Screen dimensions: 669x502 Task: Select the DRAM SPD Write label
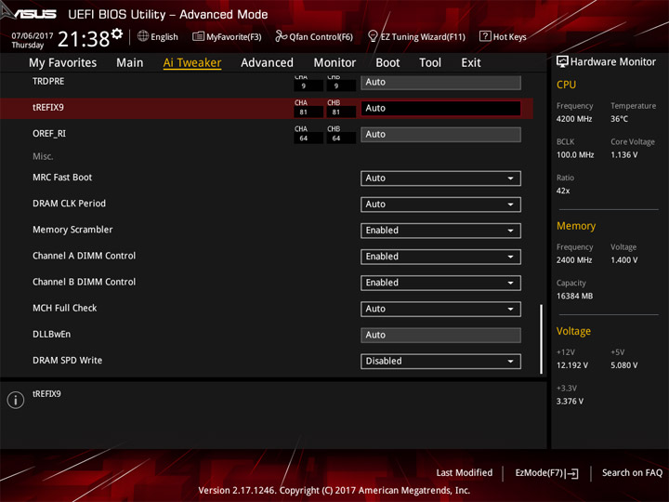[x=68, y=361]
